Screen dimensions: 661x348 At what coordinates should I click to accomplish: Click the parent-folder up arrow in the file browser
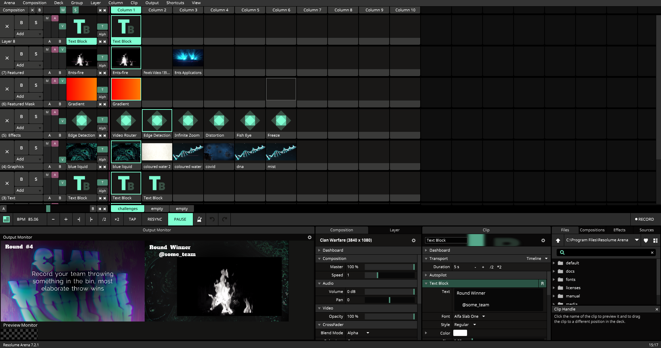click(x=558, y=240)
